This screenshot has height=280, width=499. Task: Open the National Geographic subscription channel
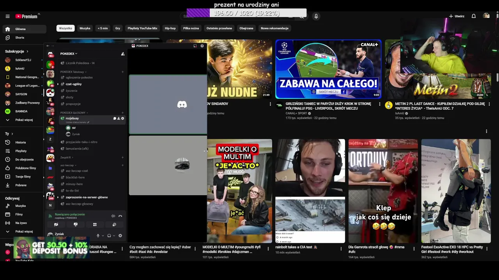tap(23, 77)
